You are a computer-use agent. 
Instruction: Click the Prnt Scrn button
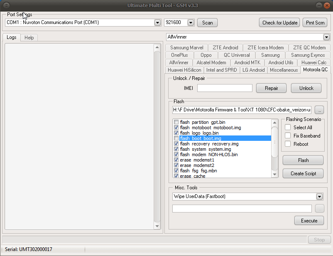315,23
